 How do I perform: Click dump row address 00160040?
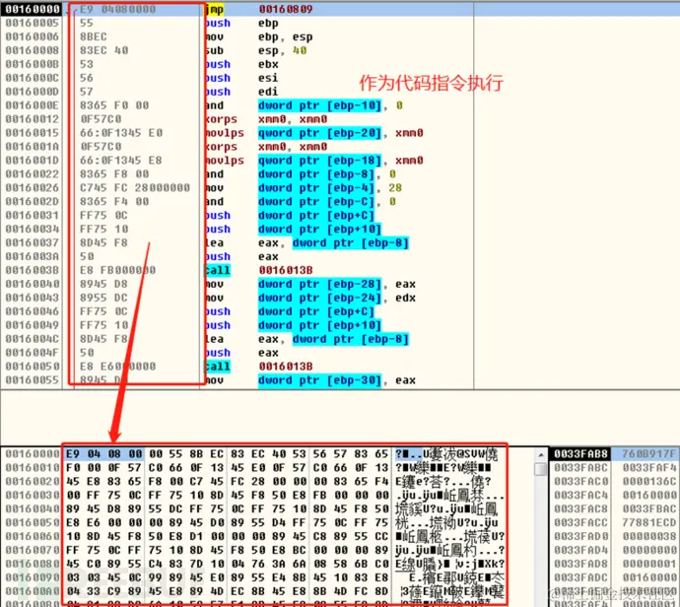click(x=33, y=509)
